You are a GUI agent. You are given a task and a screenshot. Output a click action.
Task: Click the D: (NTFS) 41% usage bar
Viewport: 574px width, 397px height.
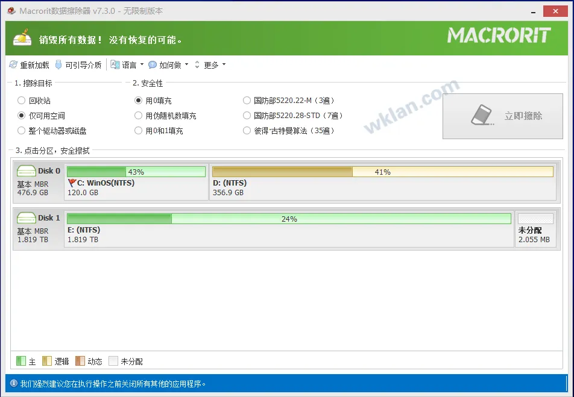click(382, 172)
